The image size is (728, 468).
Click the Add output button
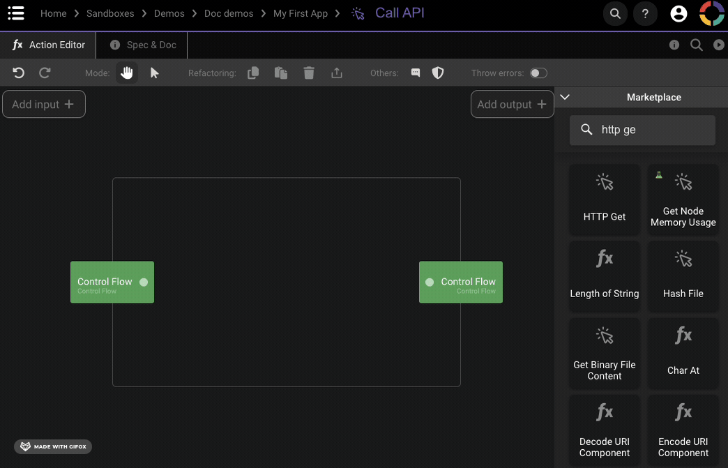click(512, 104)
